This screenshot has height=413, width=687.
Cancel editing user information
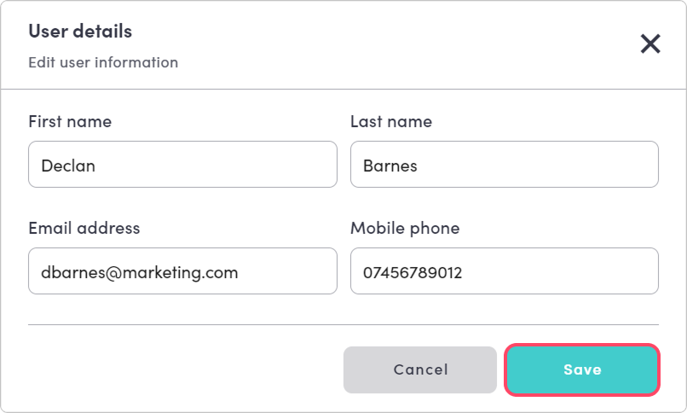(420, 369)
